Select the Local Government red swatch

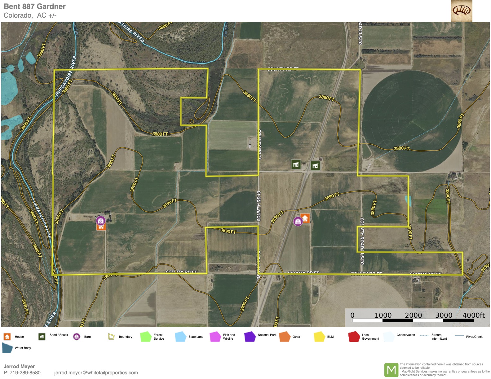tap(354, 337)
